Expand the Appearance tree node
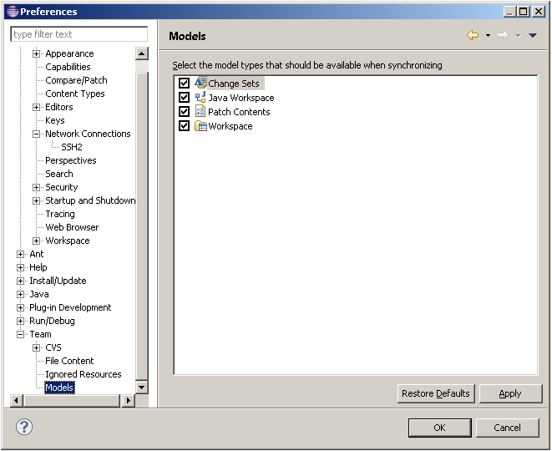This screenshot has width=552, height=451. click(x=36, y=53)
